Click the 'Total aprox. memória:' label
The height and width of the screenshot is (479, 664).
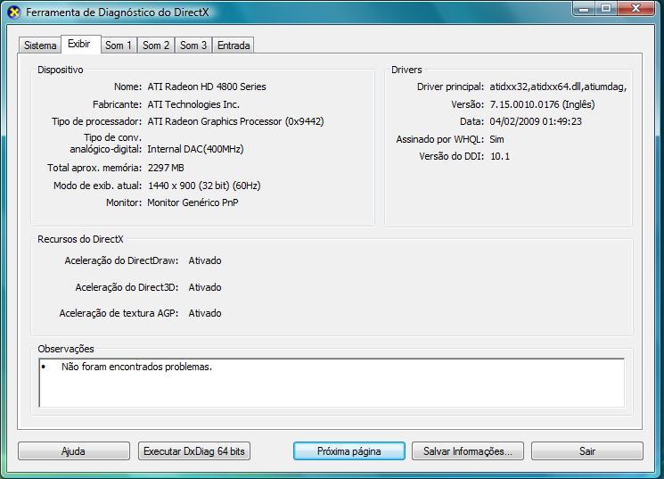(94, 168)
